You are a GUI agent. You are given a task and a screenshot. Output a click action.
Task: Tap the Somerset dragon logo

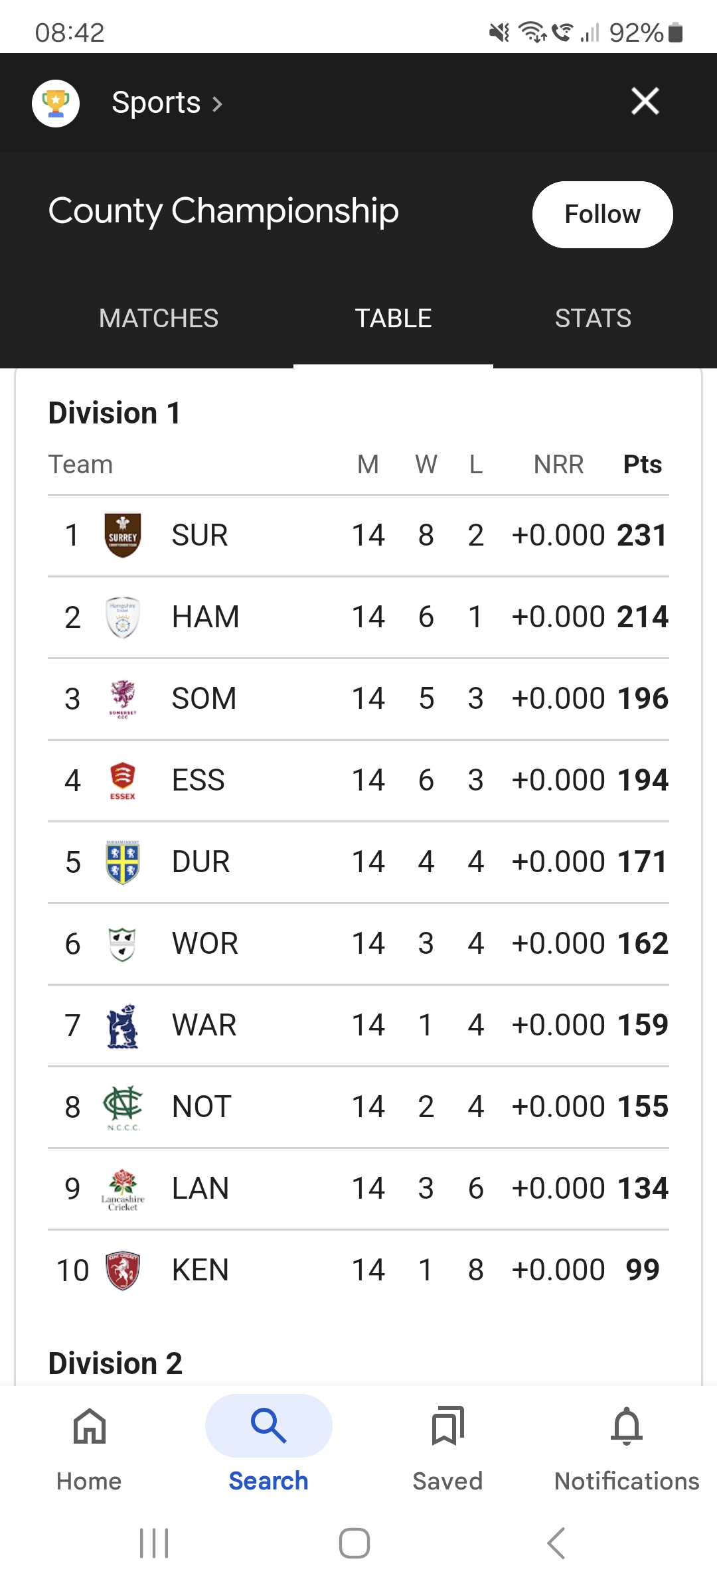click(123, 699)
